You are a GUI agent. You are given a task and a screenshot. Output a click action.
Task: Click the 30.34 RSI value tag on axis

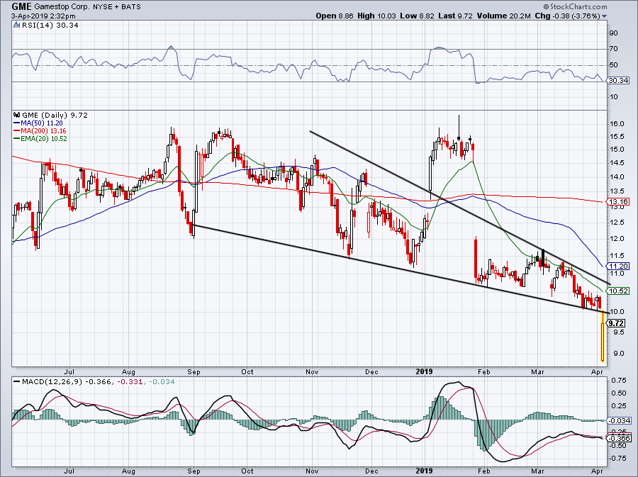click(618, 81)
